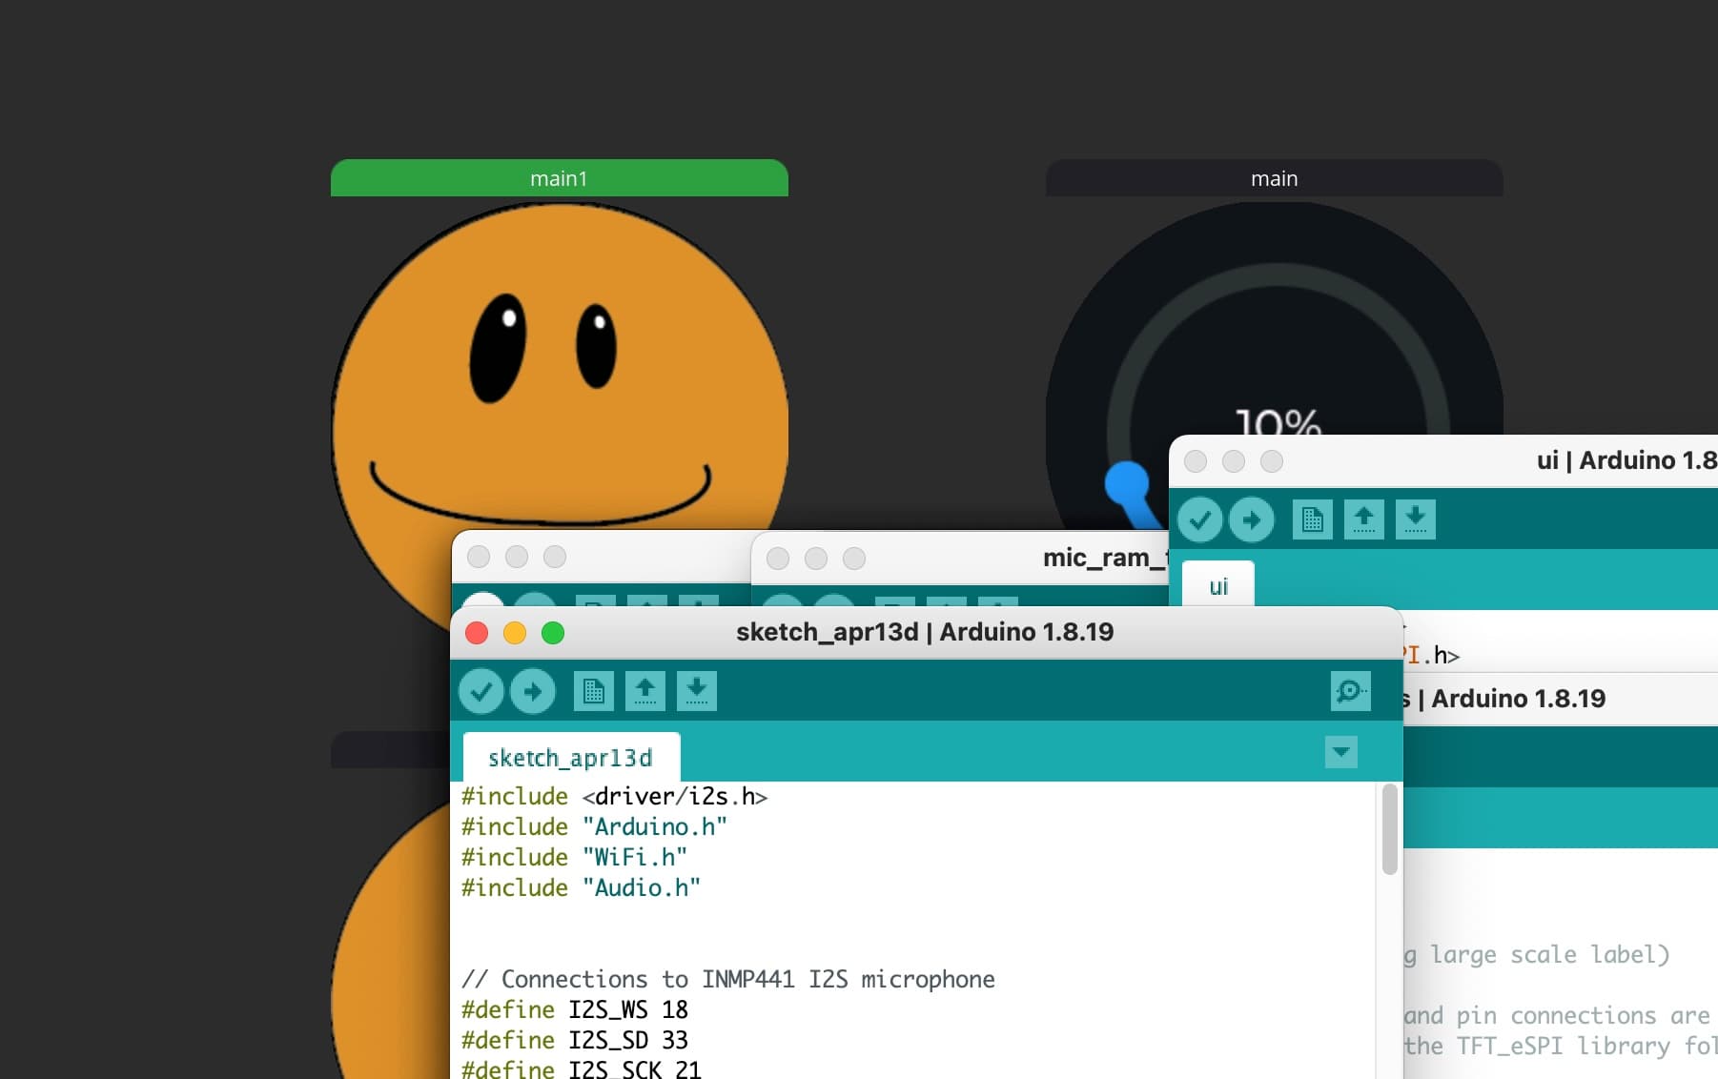Image resolution: width=1718 pixels, height=1079 pixels.
Task: Select the main screen header
Action: [1274, 178]
